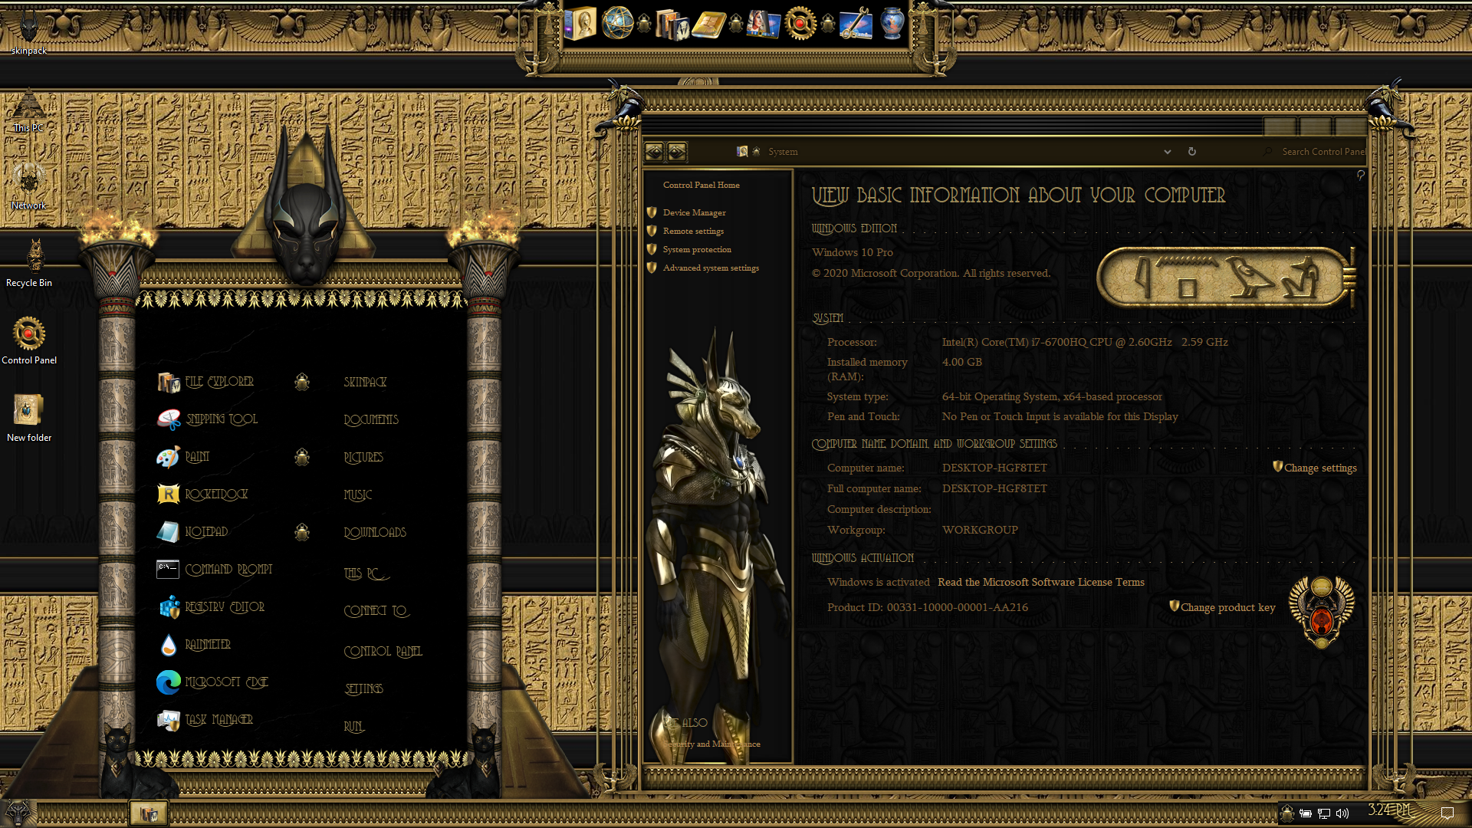
Task: Open Registry Editor in the start menu
Action: (x=224, y=607)
